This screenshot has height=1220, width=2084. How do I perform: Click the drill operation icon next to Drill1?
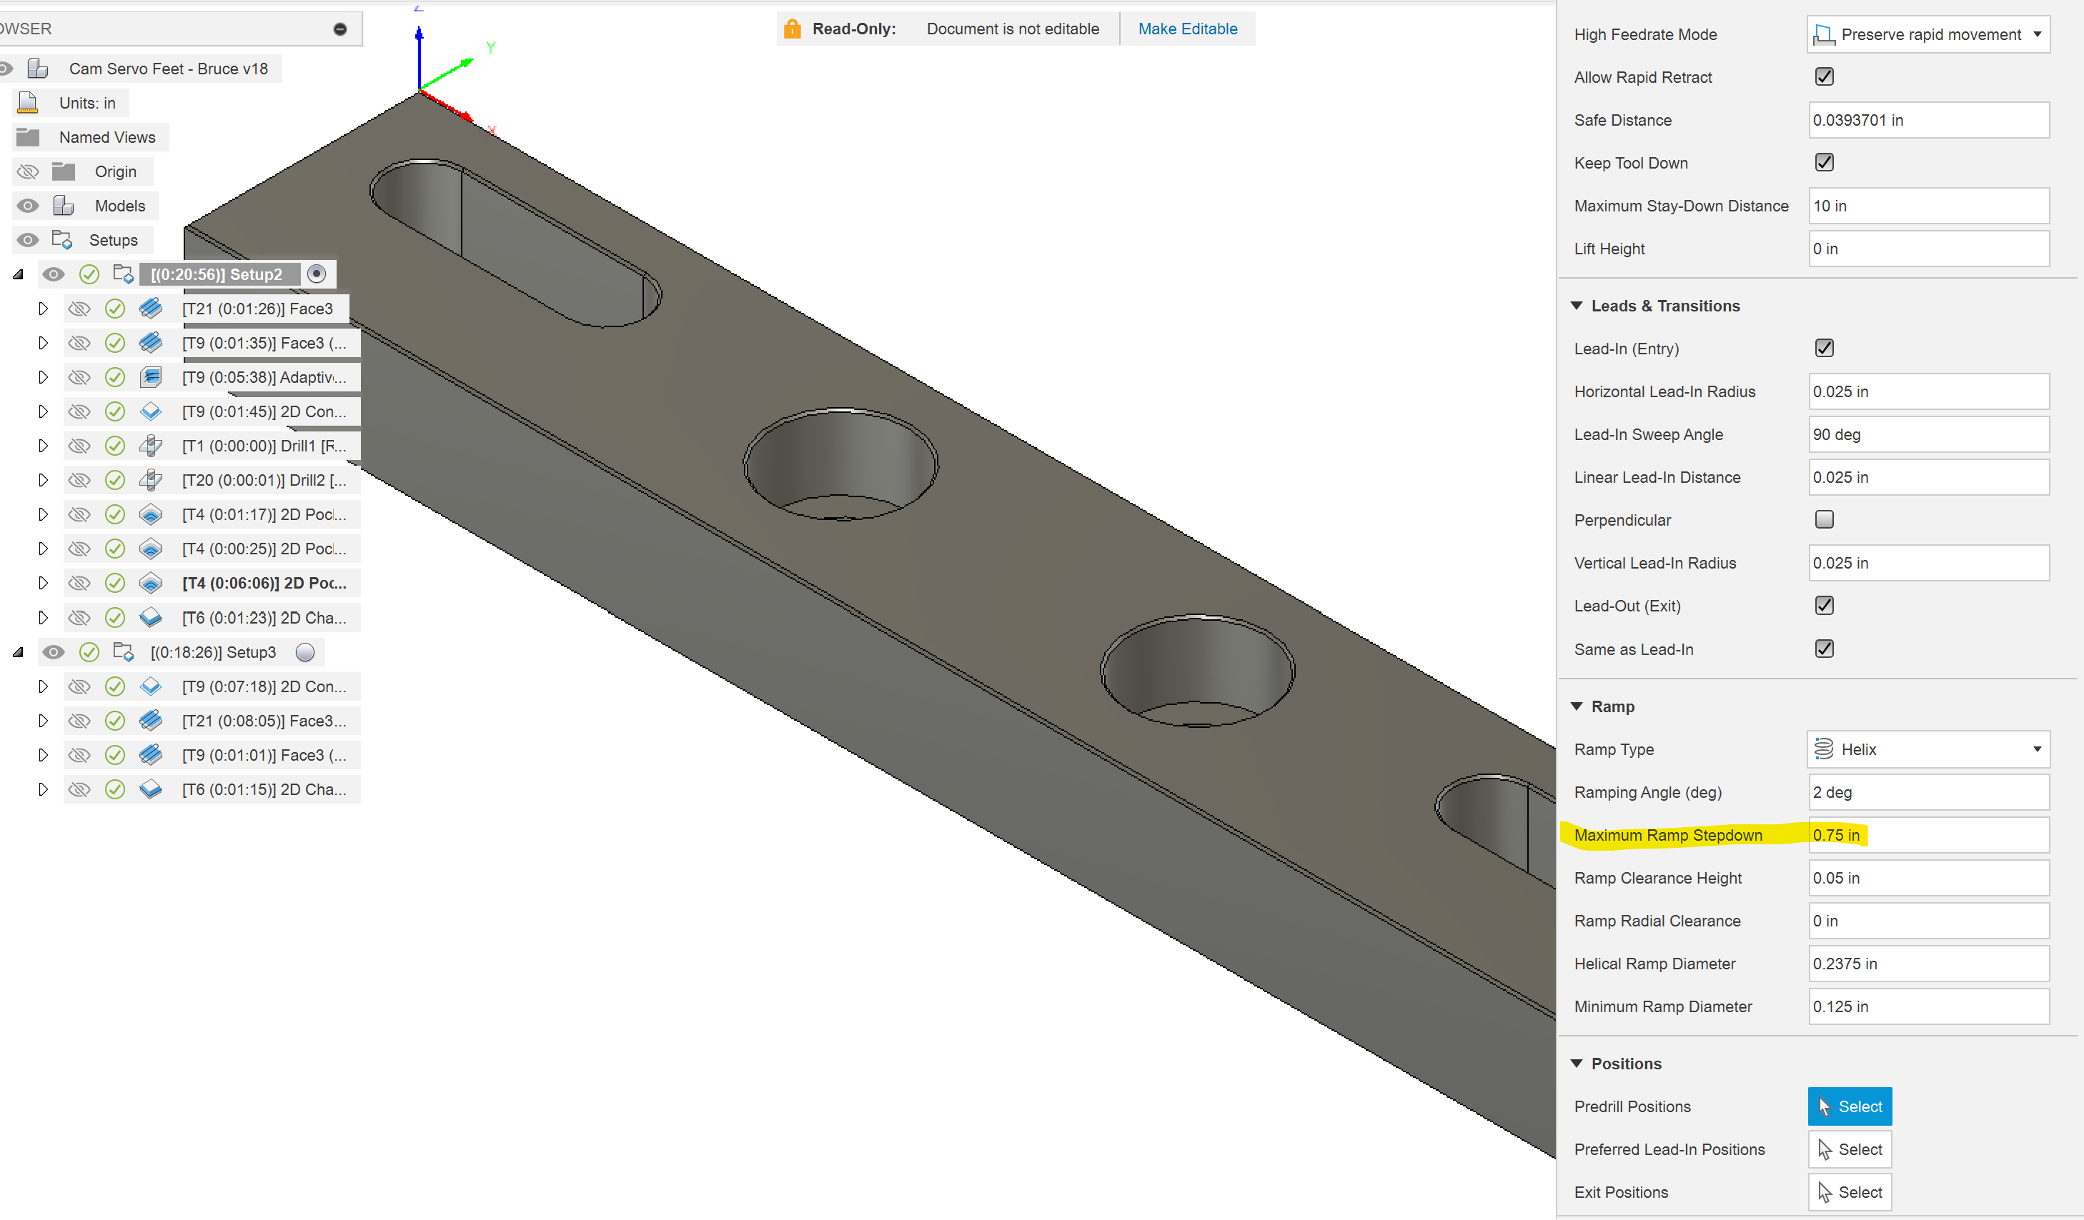[152, 446]
